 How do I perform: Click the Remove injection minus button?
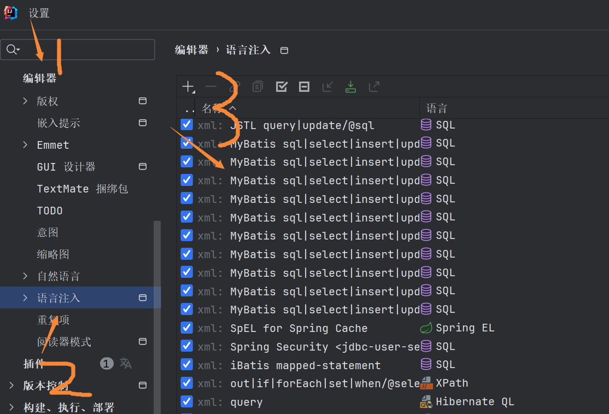211,86
